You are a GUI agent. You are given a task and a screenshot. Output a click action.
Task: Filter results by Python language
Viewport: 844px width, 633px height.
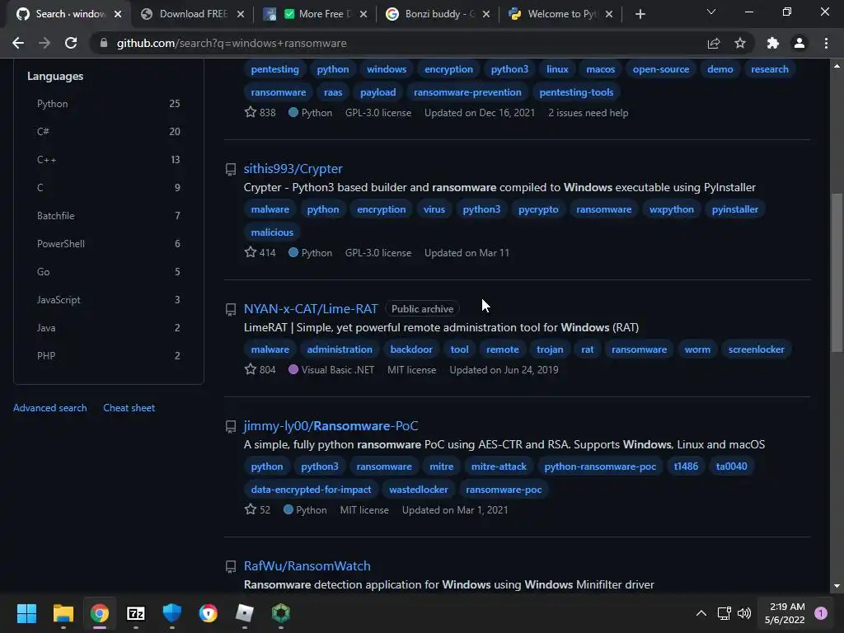point(108,103)
